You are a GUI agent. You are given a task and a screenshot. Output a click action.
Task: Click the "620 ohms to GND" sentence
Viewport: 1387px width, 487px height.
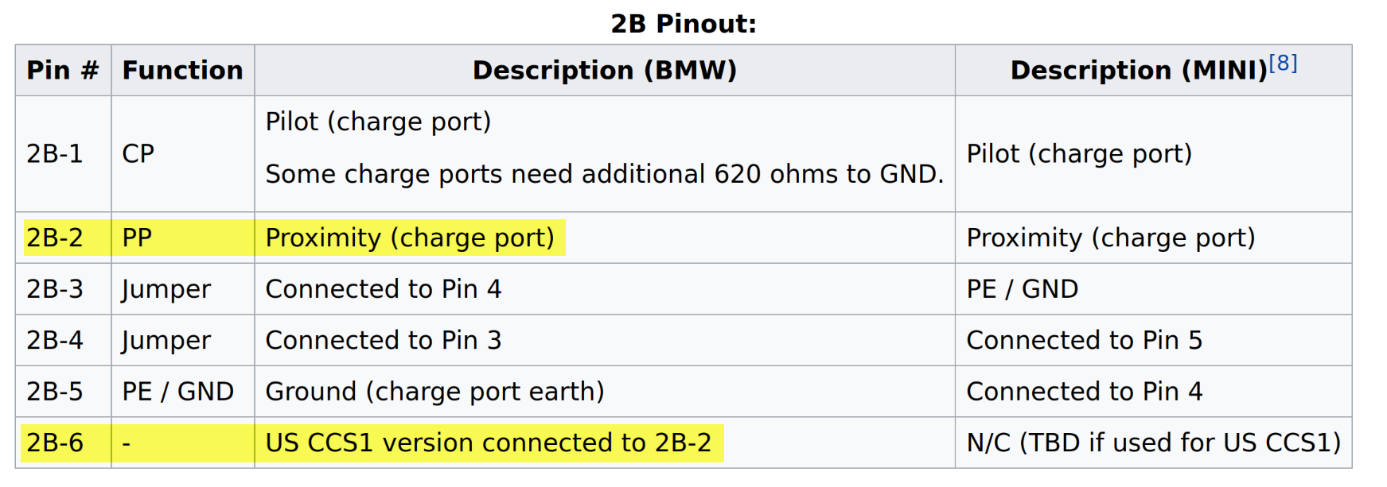pos(604,174)
